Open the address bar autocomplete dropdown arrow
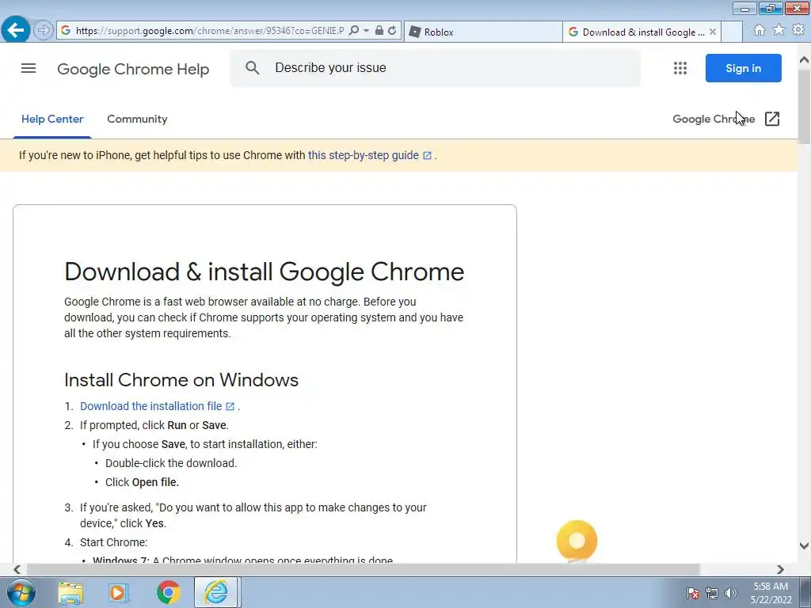 tap(366, 31)
